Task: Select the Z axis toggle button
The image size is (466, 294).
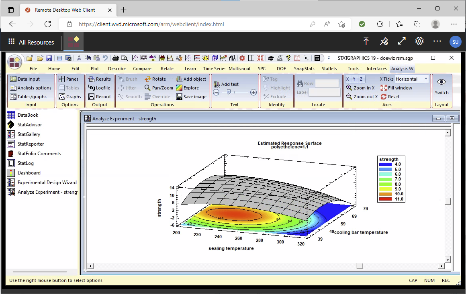Action: point(361,79)
